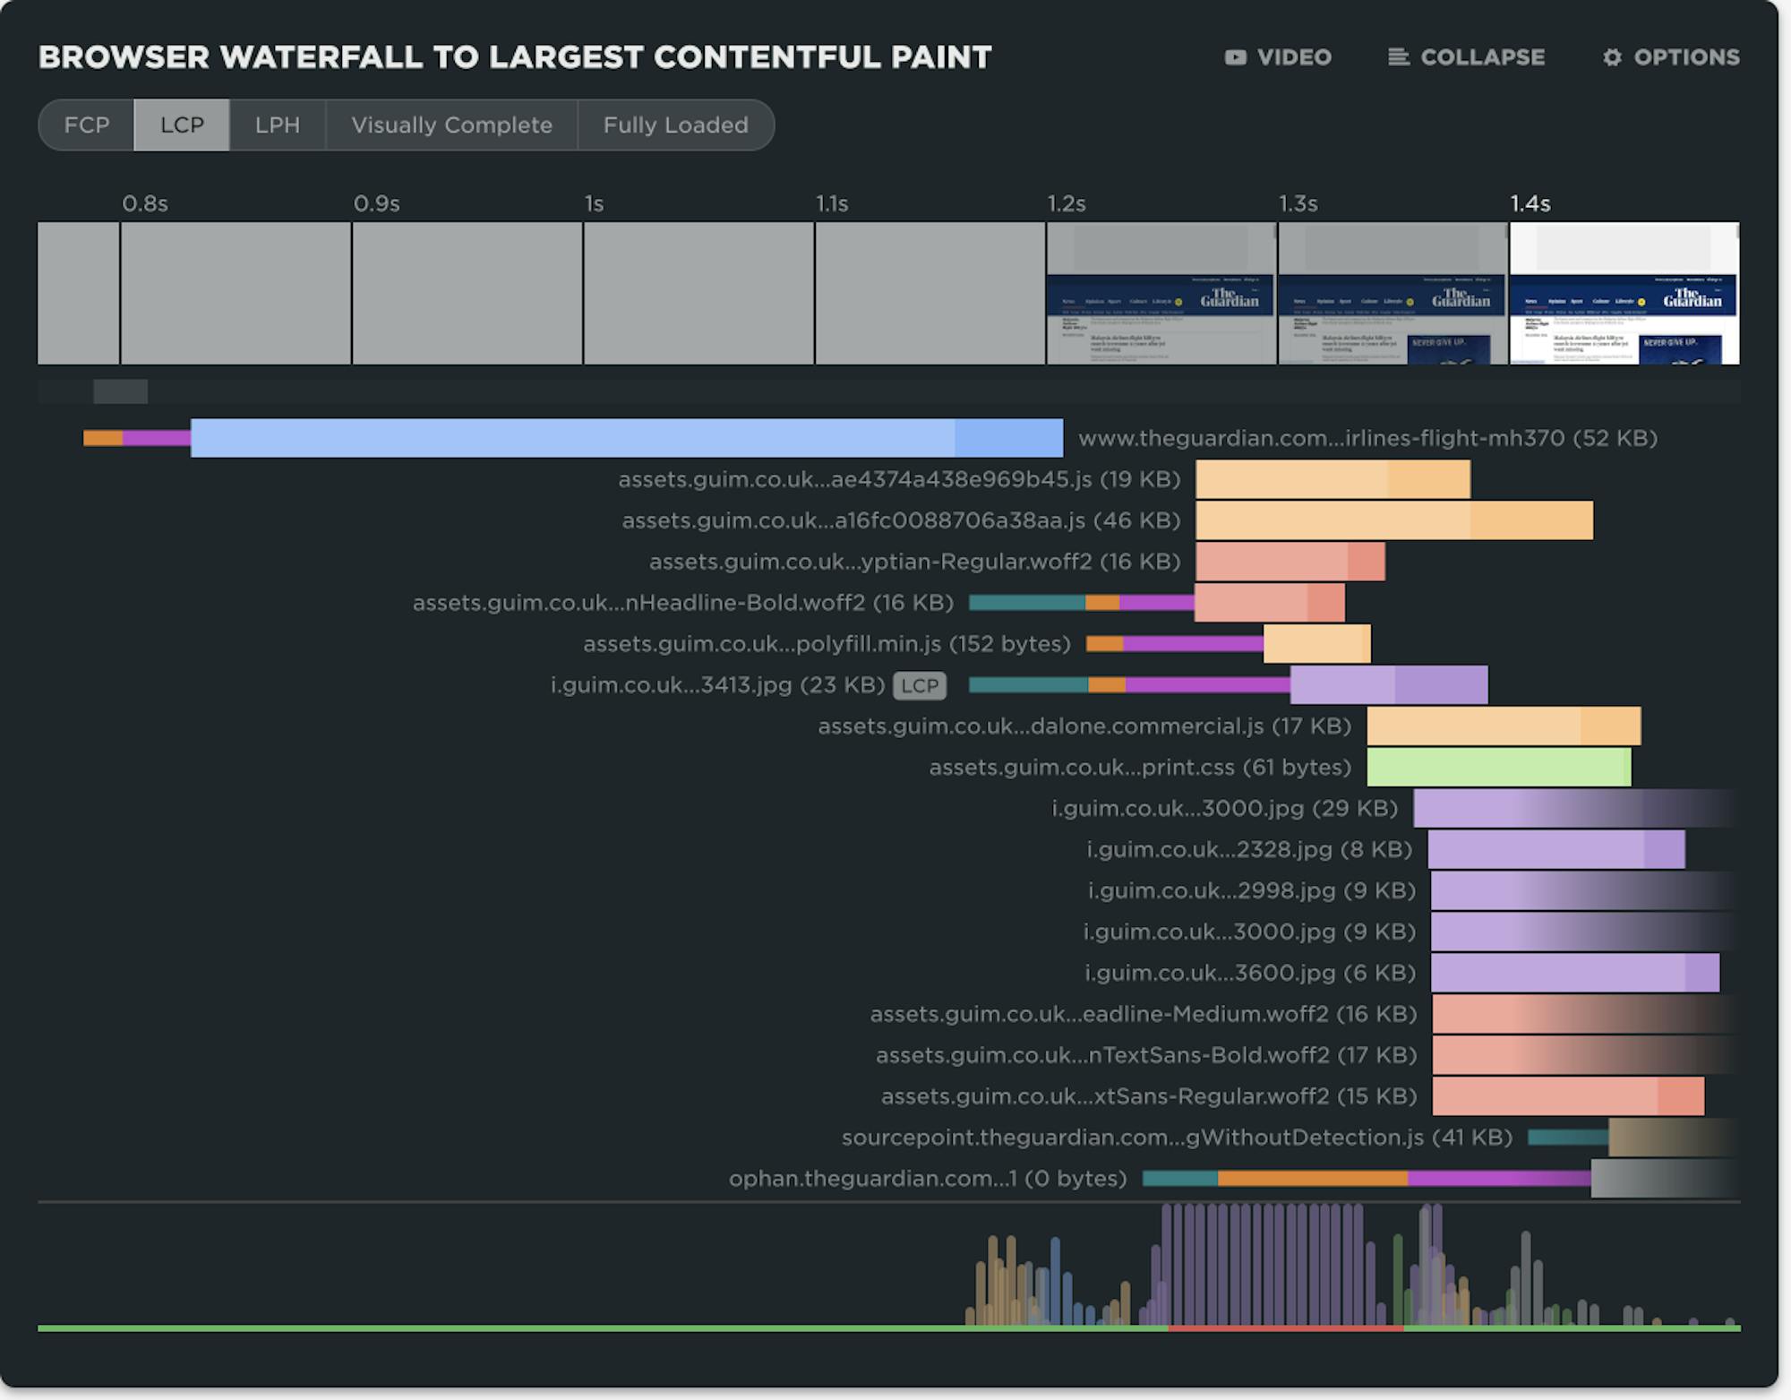
Task: Switch to the FCP tab
Action: [x=87, y=125]
